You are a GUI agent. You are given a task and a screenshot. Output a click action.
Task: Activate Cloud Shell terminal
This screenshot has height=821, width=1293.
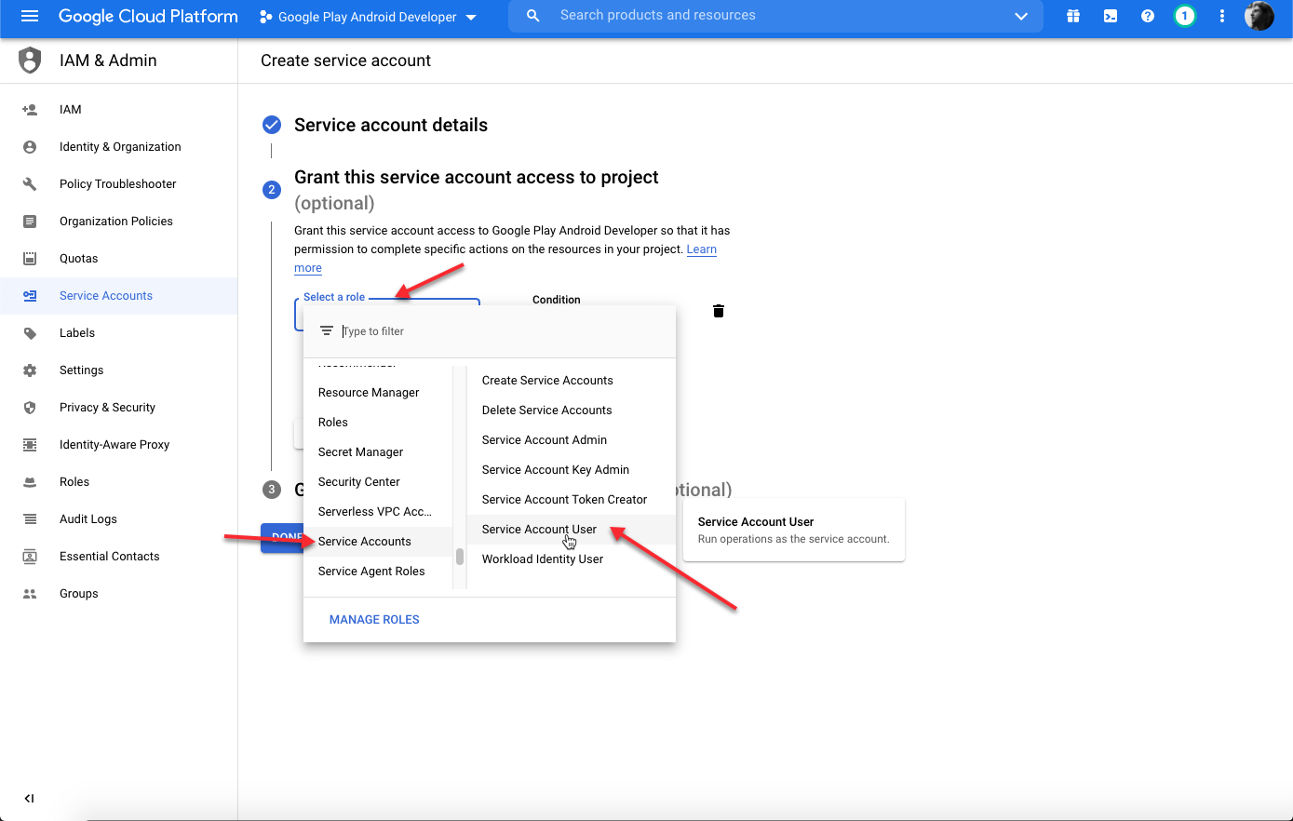point(1110,16)
